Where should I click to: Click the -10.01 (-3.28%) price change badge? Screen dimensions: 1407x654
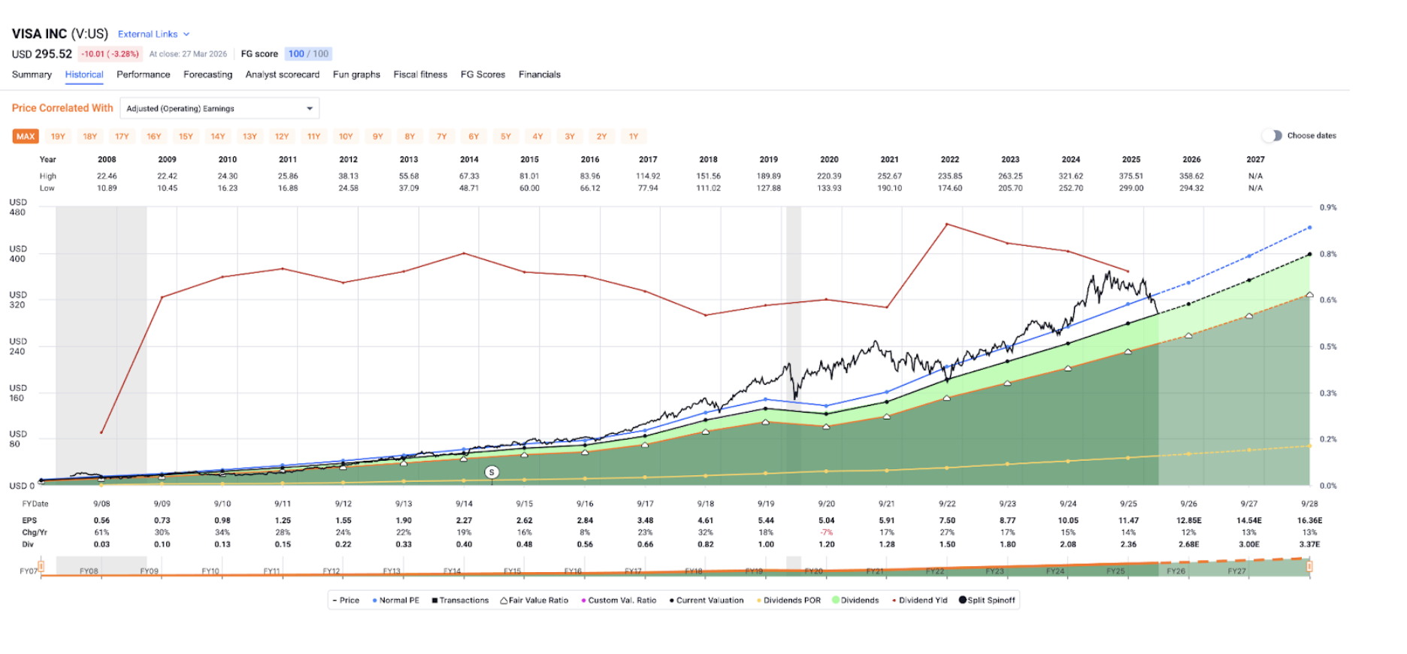click(110, 54)
